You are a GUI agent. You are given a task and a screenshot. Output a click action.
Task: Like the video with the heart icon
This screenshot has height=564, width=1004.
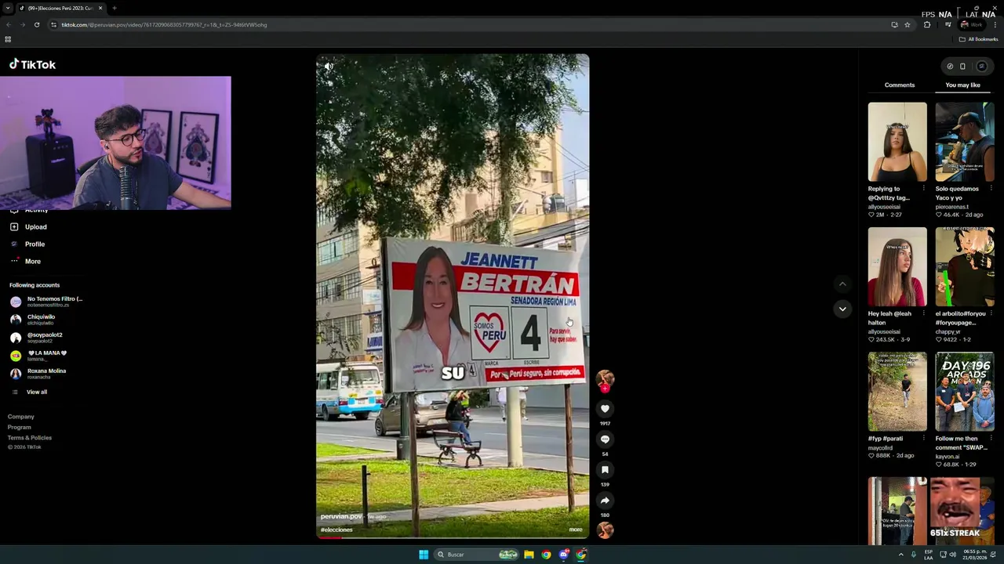pyautogui.click(x=605, y=409)
